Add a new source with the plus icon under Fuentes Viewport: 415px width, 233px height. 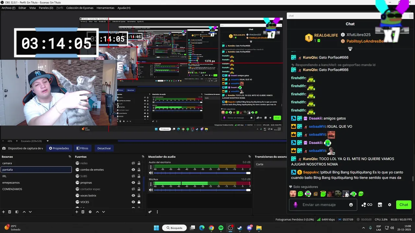(x=77, y=212)
